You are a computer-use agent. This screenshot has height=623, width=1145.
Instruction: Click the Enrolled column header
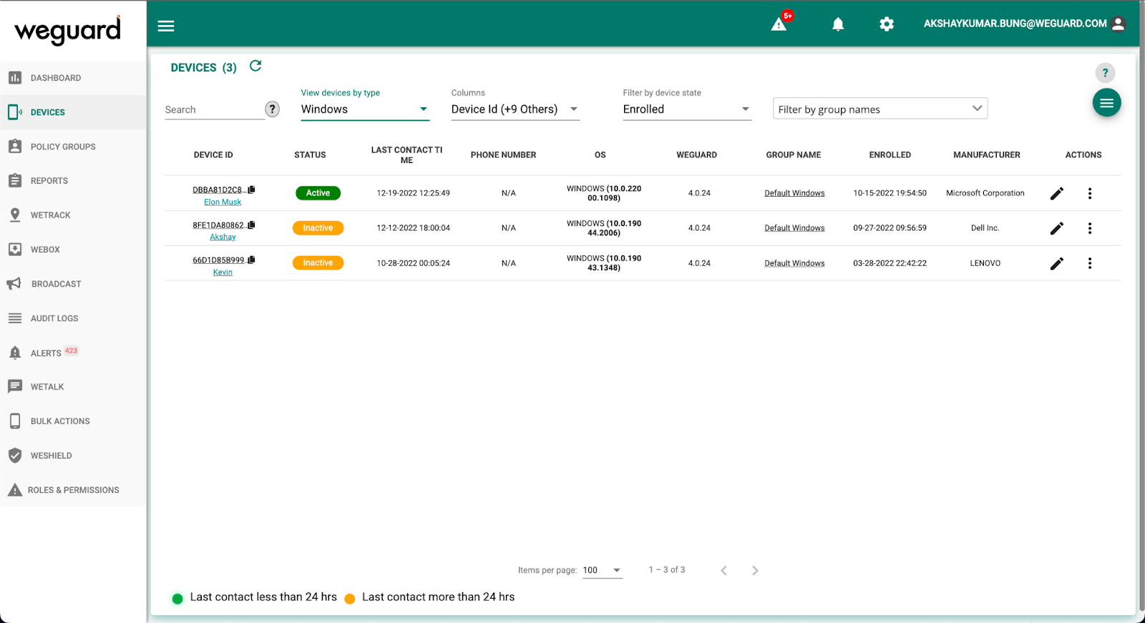890,155
